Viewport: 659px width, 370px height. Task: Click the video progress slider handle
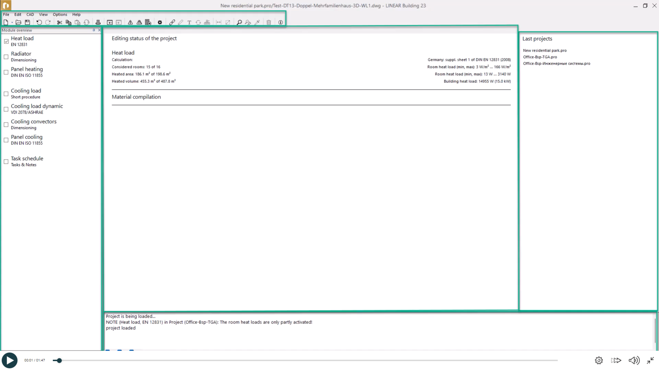pyautogui.click(x=59, y=360)
